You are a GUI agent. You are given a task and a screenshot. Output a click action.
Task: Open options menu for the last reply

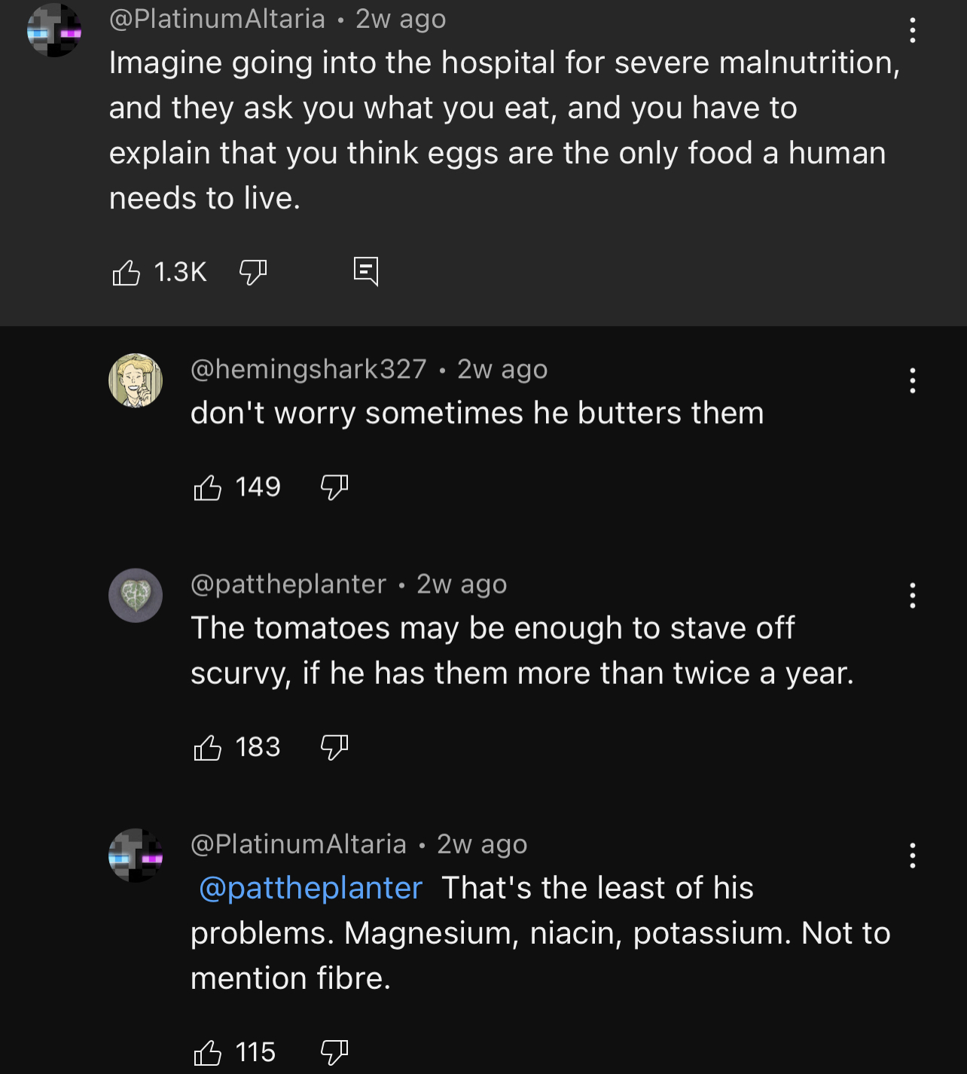point(912,855)
